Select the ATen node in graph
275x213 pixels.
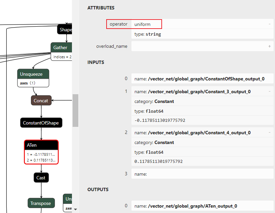click(x=41, y=152)
